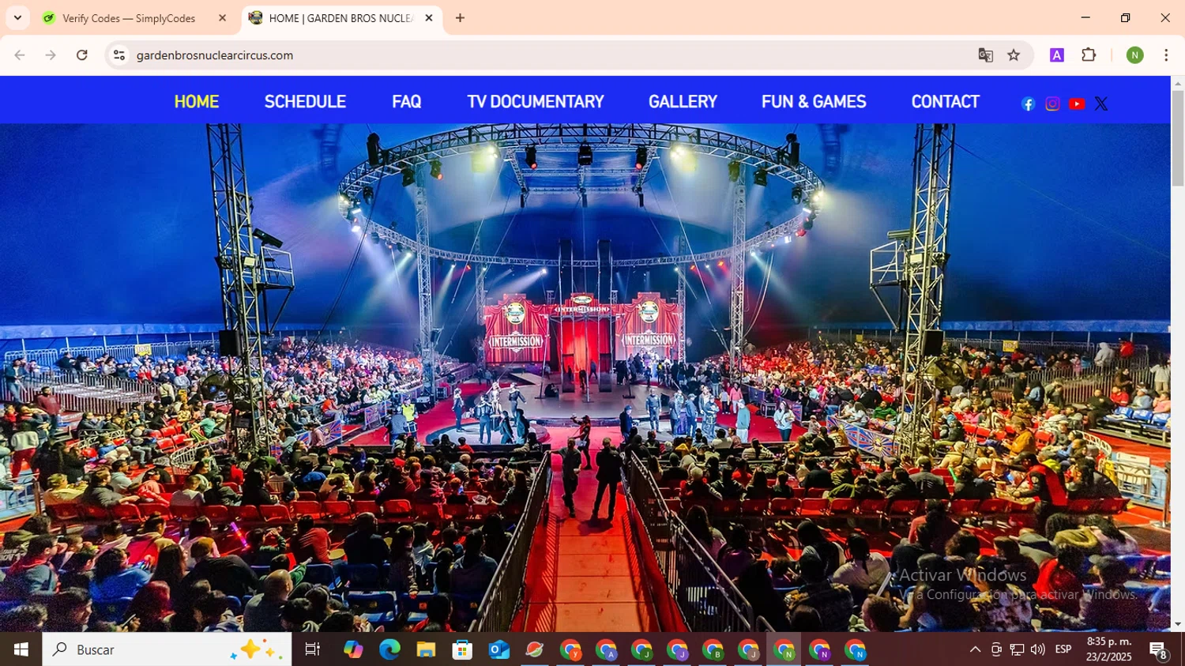Image resolution: width=1185 pixels, height=666 pixels.
Task: Close the Garden Bros Circus tab
Action: click(429, 18)
